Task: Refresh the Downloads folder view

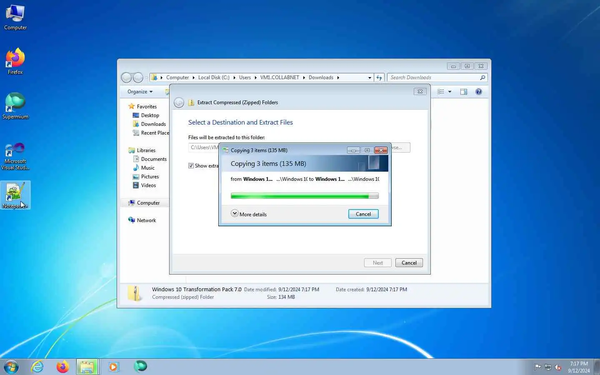Action: coord(379,77)
